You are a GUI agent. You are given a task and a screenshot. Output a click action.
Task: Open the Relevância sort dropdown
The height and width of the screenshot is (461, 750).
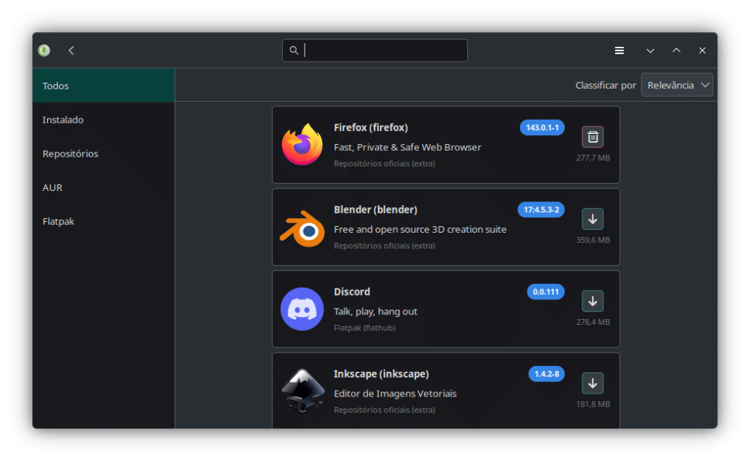point(677,85)
